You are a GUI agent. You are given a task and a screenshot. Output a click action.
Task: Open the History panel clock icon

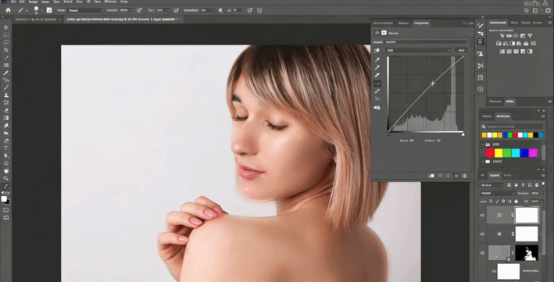tap(480, 89)
